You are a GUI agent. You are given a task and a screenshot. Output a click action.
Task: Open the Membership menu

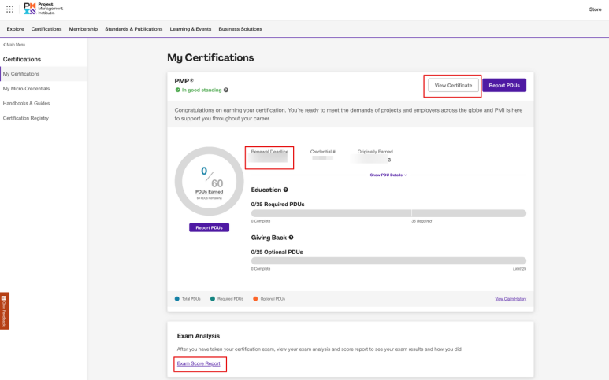[83, 29]
